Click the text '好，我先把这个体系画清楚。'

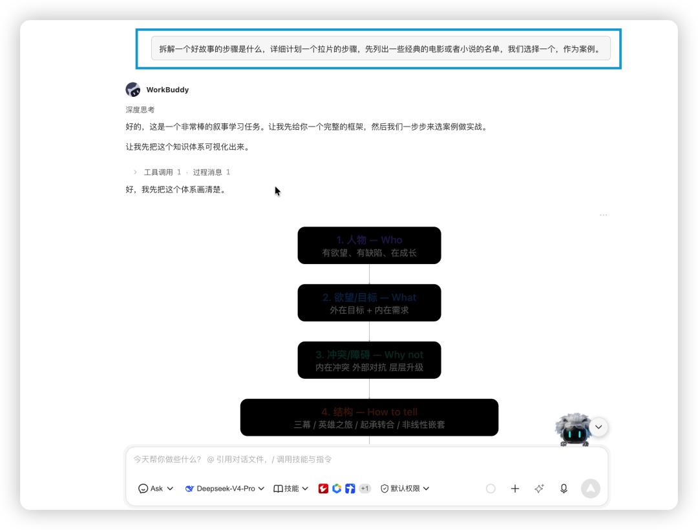pos(177,190)
